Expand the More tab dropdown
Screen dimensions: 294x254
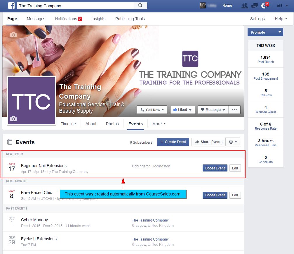159,124
